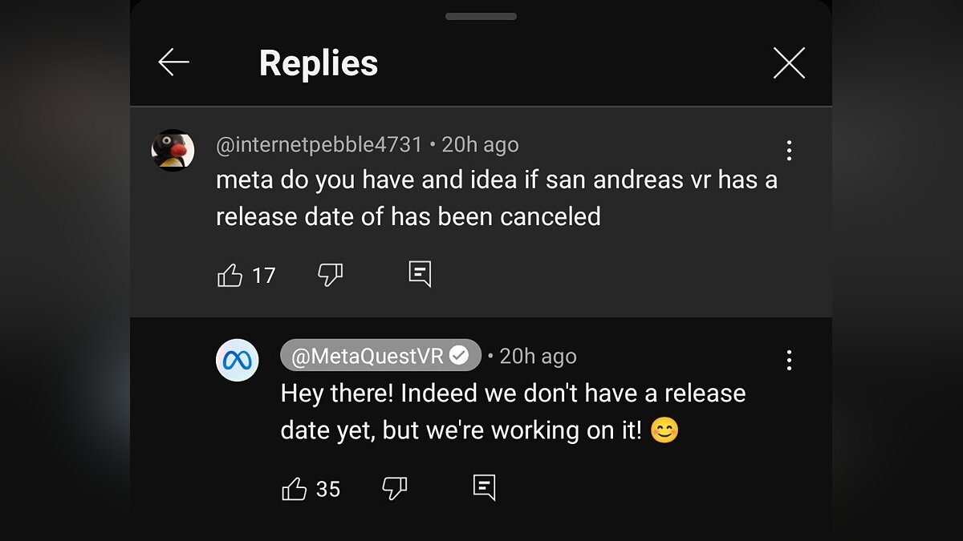Screen dimensions: 963x541
Task: Reply to the MetaQuestVR comment
Action: point(484,487)
